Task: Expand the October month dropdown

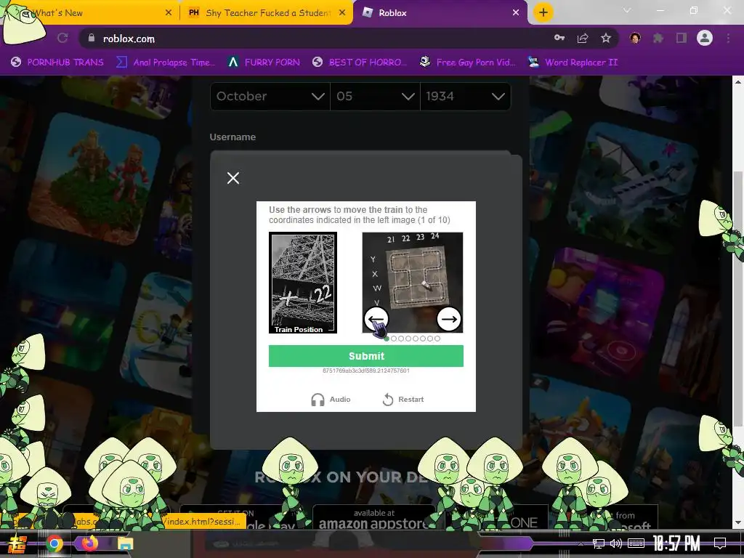Action: pyautogui.click(x=270, y=97)
